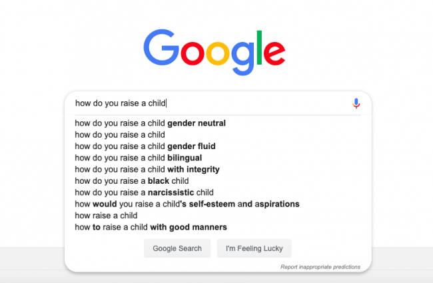This screenshot has width=433, height=283.
Task: Choose the 'raise a black child' suggestion
Action: coord(132,180)
